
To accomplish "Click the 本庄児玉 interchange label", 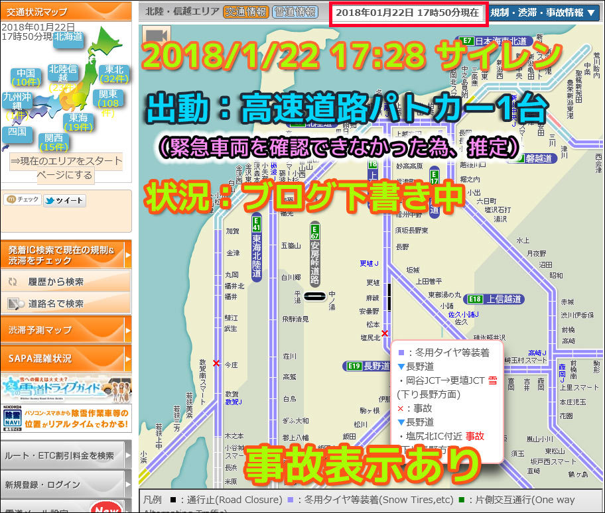I will (573, 402).
